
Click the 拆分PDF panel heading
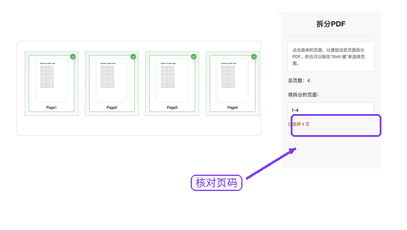[x=331, y=24]
